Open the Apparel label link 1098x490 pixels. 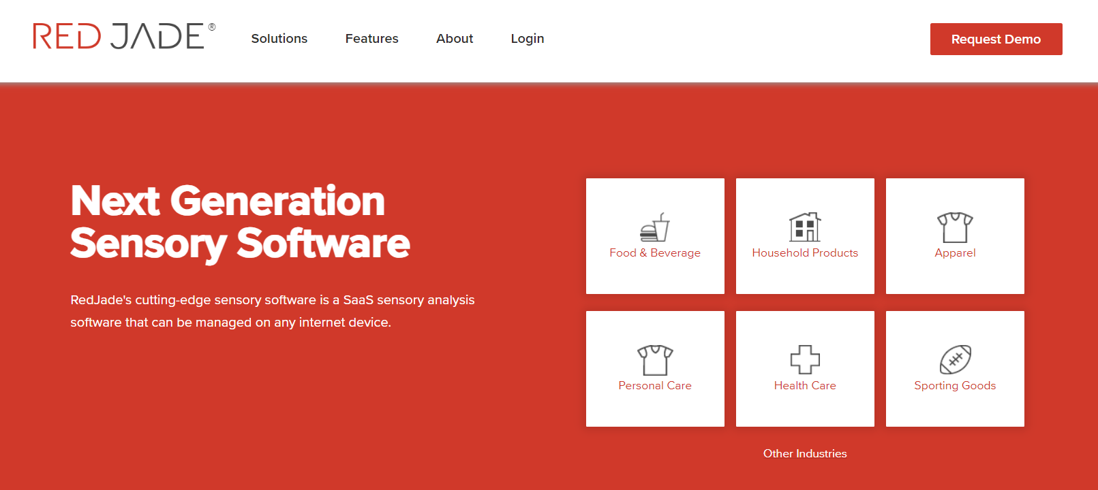pyautogui.click(x=955, y=253)
